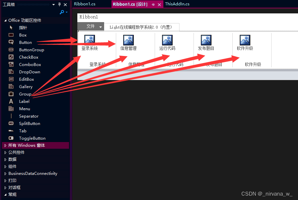The image size is (298, 200).
Task: Click the 发布题目 ribbon button image
Action: tap(206, 40)
